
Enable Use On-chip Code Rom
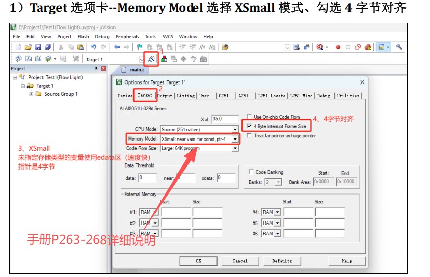coord(249,117)
